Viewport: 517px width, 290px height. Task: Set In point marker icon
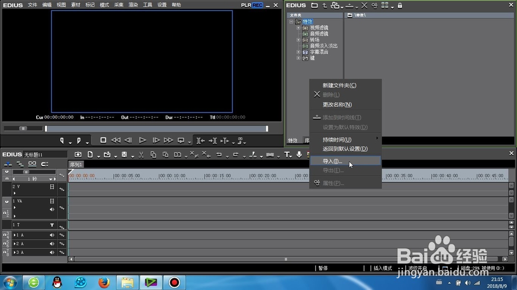[62, 141]
